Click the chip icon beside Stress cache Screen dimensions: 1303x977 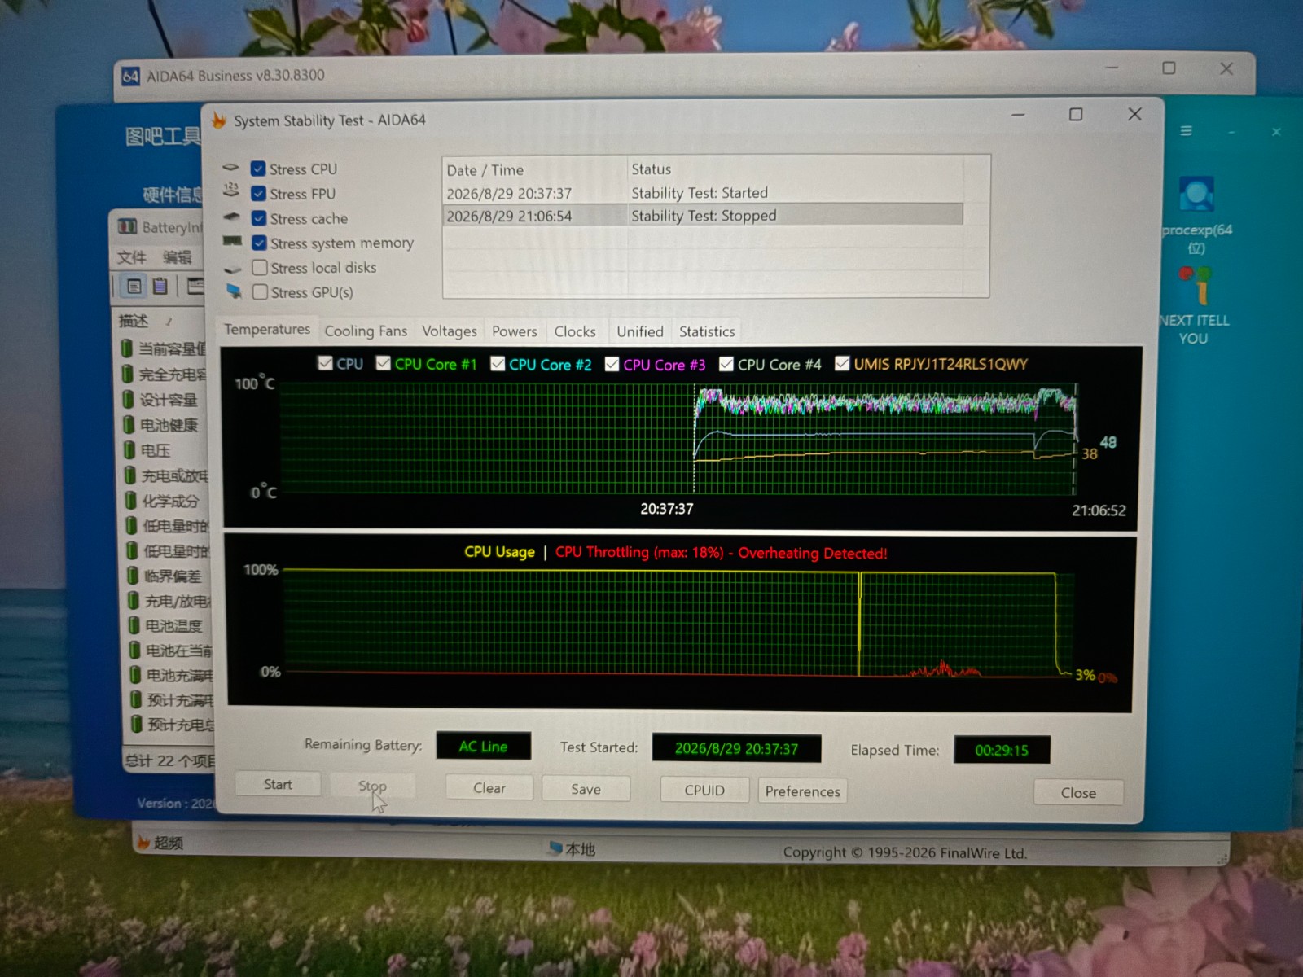(x=232, y=217)
